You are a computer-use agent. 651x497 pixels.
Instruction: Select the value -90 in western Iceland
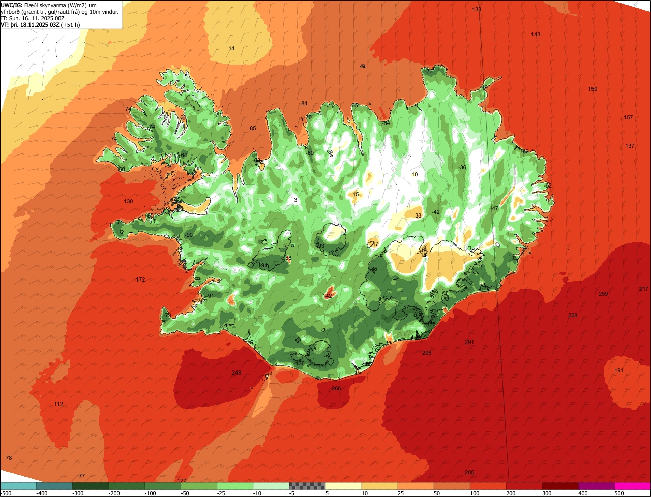pyautogui.click(x=188, y=235)
